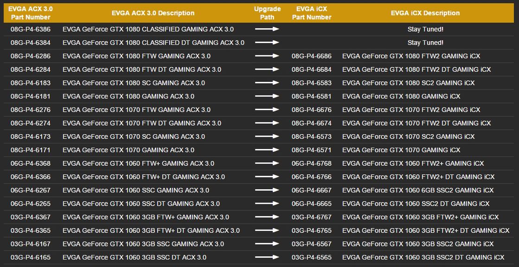
Task: Click 'GTX 1060 3GB SSC DT ACX 3.0' description
Action: 135,257
